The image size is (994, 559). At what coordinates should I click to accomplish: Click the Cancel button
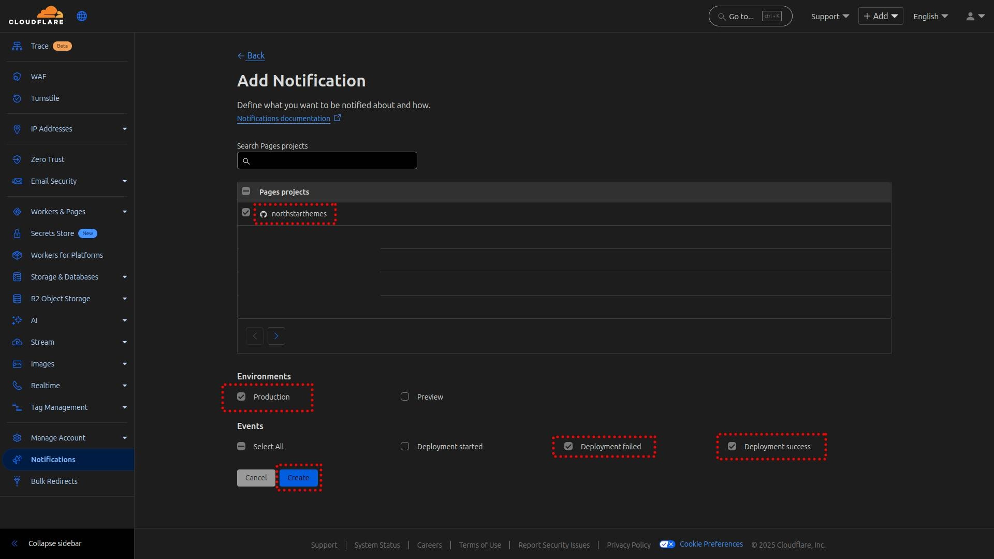point(256,478)
